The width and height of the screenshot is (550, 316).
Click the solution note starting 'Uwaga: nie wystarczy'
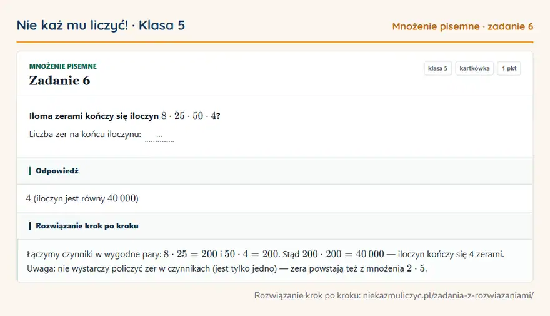pos(227,268)
